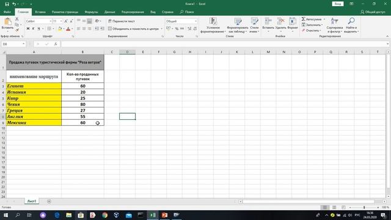The height and width of the screenshot is (220, 391).
Task: Click the decrease indent icon
Action: pyautogui.click(x=97, y=29)
